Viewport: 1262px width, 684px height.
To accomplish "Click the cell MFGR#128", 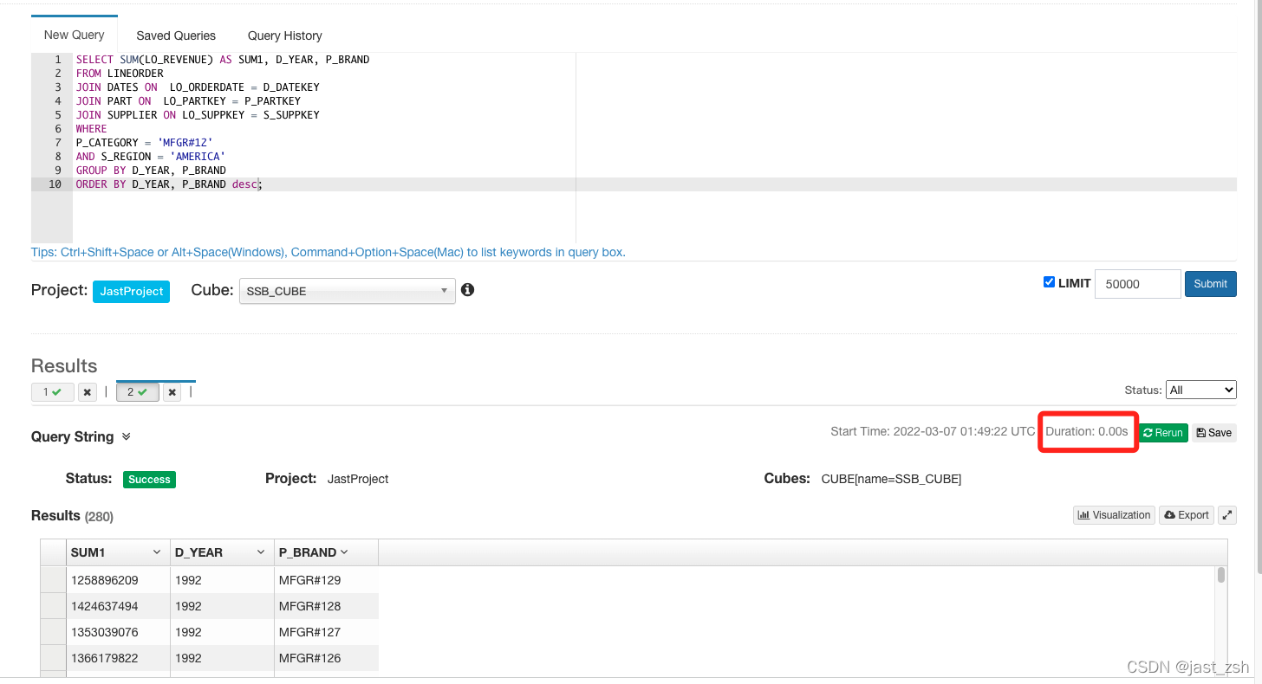I will tap(327, 606).
